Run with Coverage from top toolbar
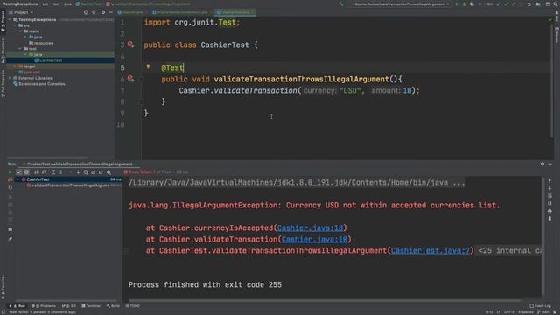Image resolution: width=560 pixels, height=315 pixels. click(x=472, y=3)
